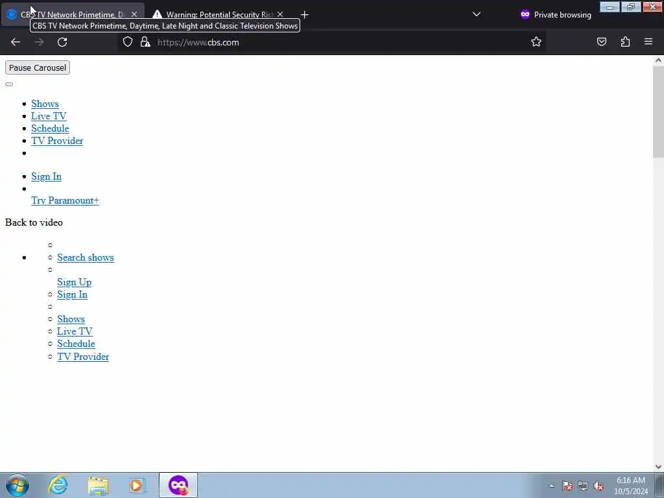This screenshot has width=664, height=498.
Task: Click the page scrollbar down arrow
Action: tap(658, 467)
